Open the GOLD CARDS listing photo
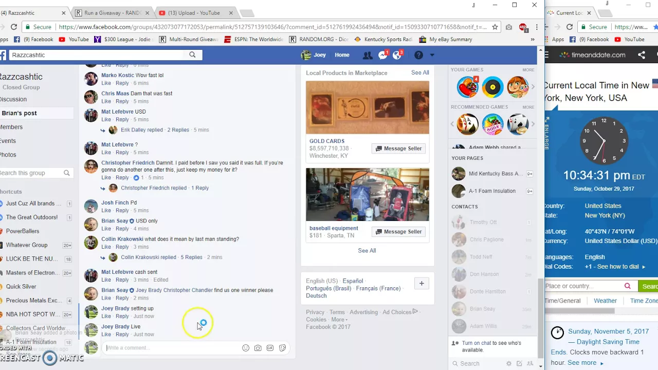This screenshot has height=370, width=658. (368, 107)
